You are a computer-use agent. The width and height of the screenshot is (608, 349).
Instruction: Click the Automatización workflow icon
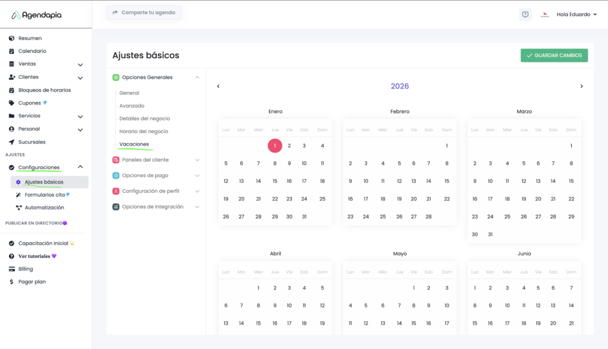pos(18,208)
